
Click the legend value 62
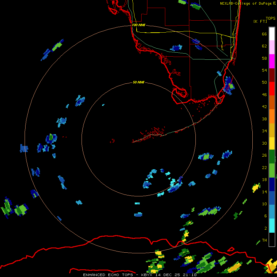(264, 46)
